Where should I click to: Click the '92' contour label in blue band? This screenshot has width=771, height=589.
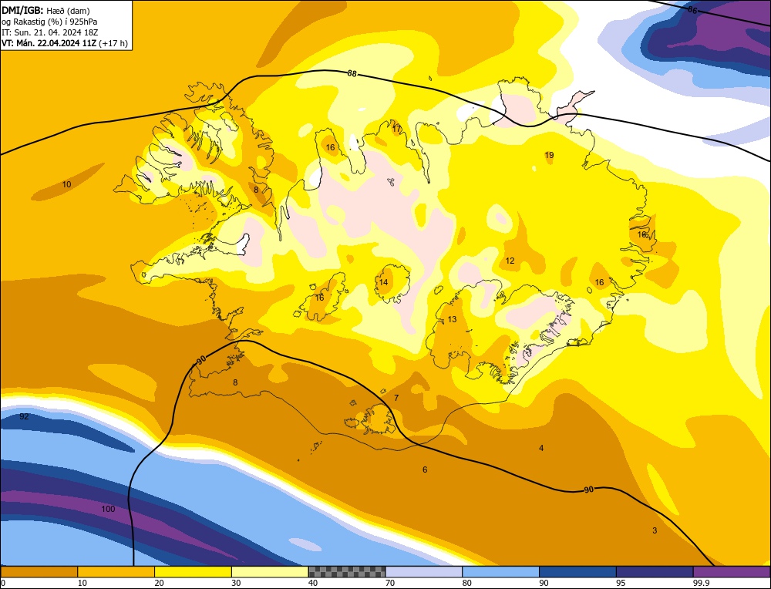click(24, 416)
